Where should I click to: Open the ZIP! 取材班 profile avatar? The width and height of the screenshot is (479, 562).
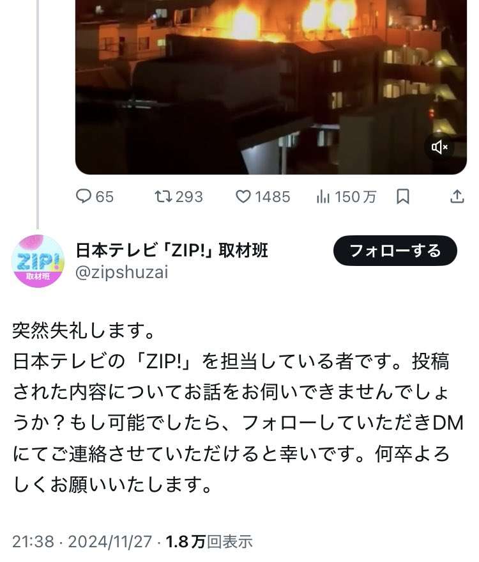pos(38,261)
